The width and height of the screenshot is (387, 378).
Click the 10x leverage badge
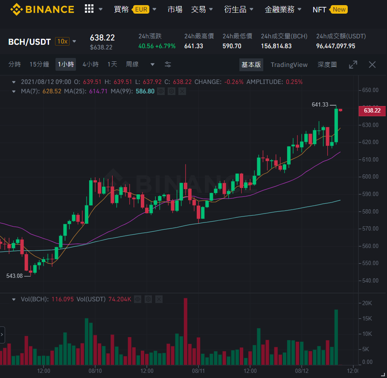62,41
